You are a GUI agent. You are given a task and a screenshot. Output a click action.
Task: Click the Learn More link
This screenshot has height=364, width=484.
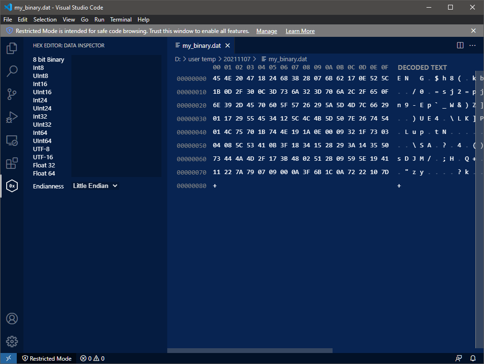[300, 31]
